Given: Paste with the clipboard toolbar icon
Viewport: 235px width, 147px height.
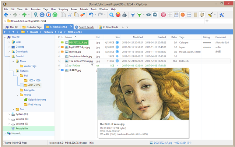Looking at the screenshot, I should [x=76, y=15].
